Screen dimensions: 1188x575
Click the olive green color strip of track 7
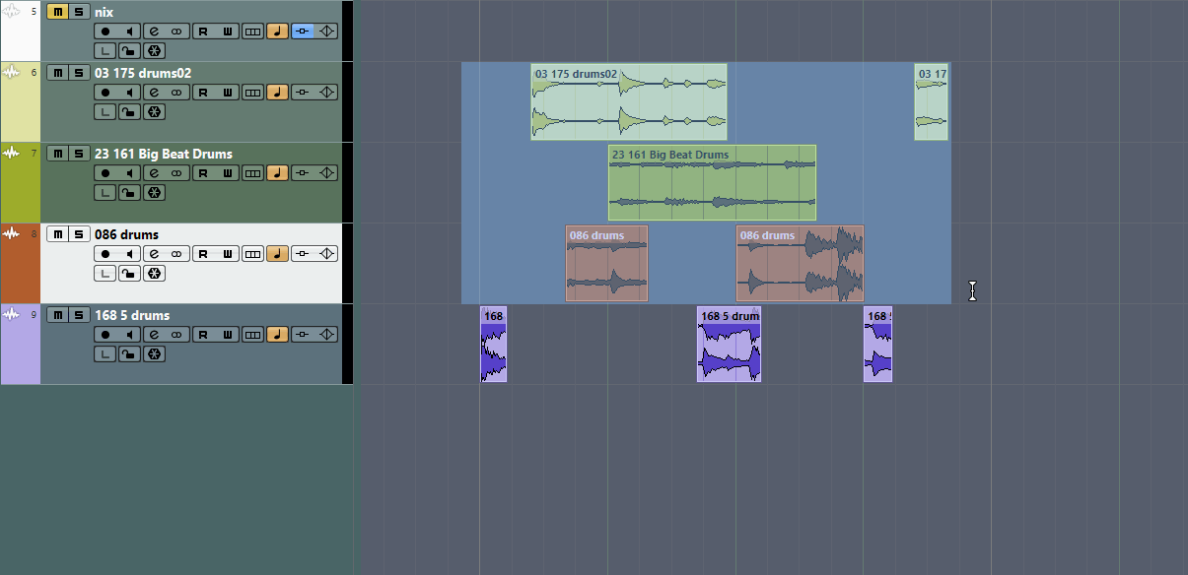[x=21, y=182]
